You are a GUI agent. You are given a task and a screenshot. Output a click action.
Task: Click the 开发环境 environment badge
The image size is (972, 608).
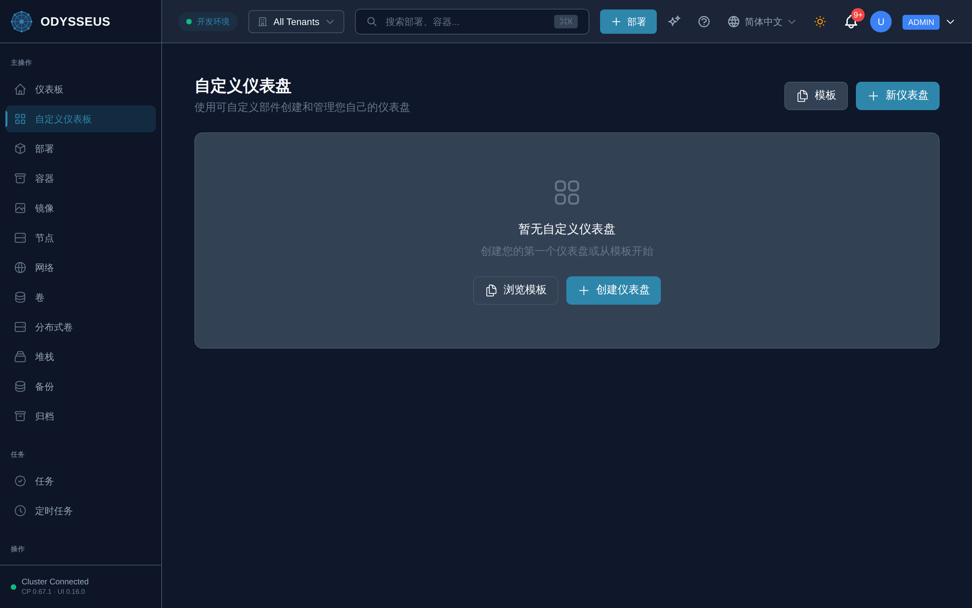[x=208, y=22]
